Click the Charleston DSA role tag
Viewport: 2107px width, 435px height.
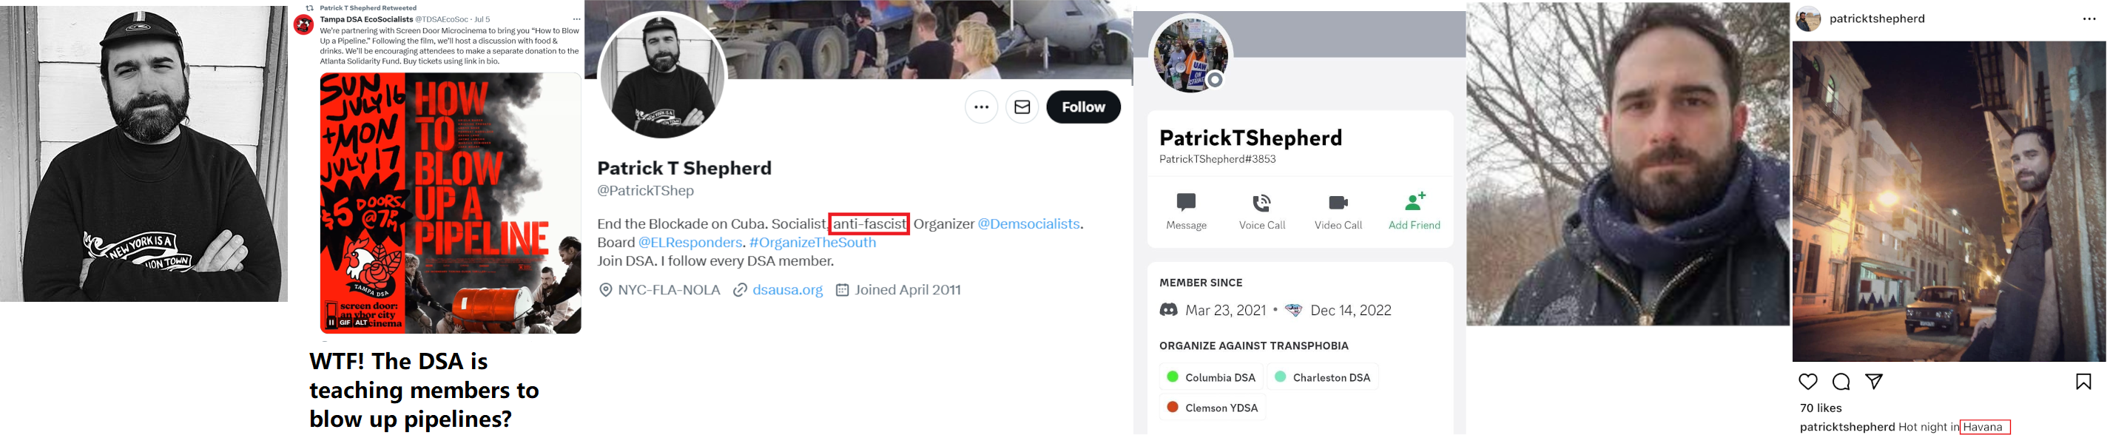point(1322,377)
